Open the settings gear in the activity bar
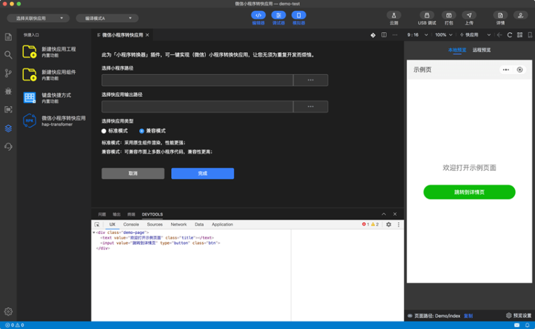This screenshot has width=535, height=329. (8, 311)
